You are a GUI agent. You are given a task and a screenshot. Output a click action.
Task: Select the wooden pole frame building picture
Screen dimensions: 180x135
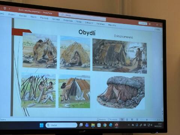(38, 90)
